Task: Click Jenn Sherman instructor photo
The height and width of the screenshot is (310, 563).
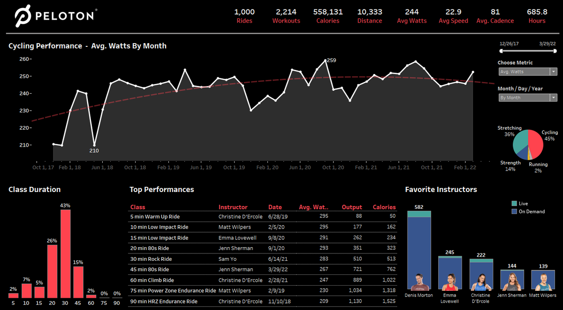Action: (512, 282)
